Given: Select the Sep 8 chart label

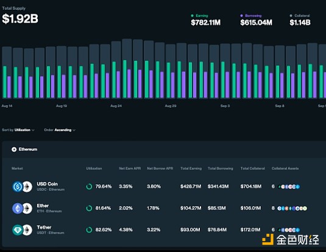Looking at the screenshot, I should (280, 106).
